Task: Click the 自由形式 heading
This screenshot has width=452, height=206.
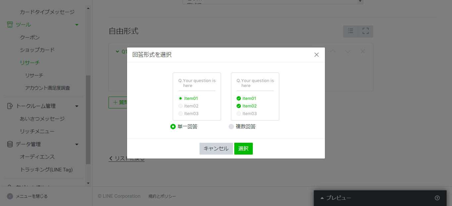Action: pos(123,31)
